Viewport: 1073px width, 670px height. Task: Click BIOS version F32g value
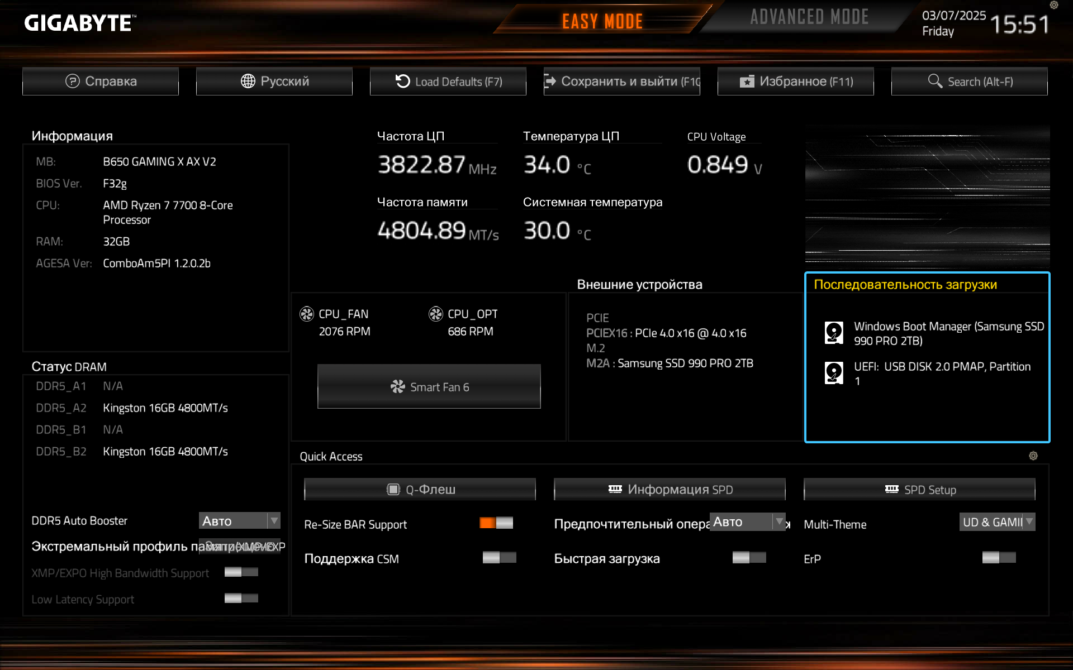[x=115, y=184]
